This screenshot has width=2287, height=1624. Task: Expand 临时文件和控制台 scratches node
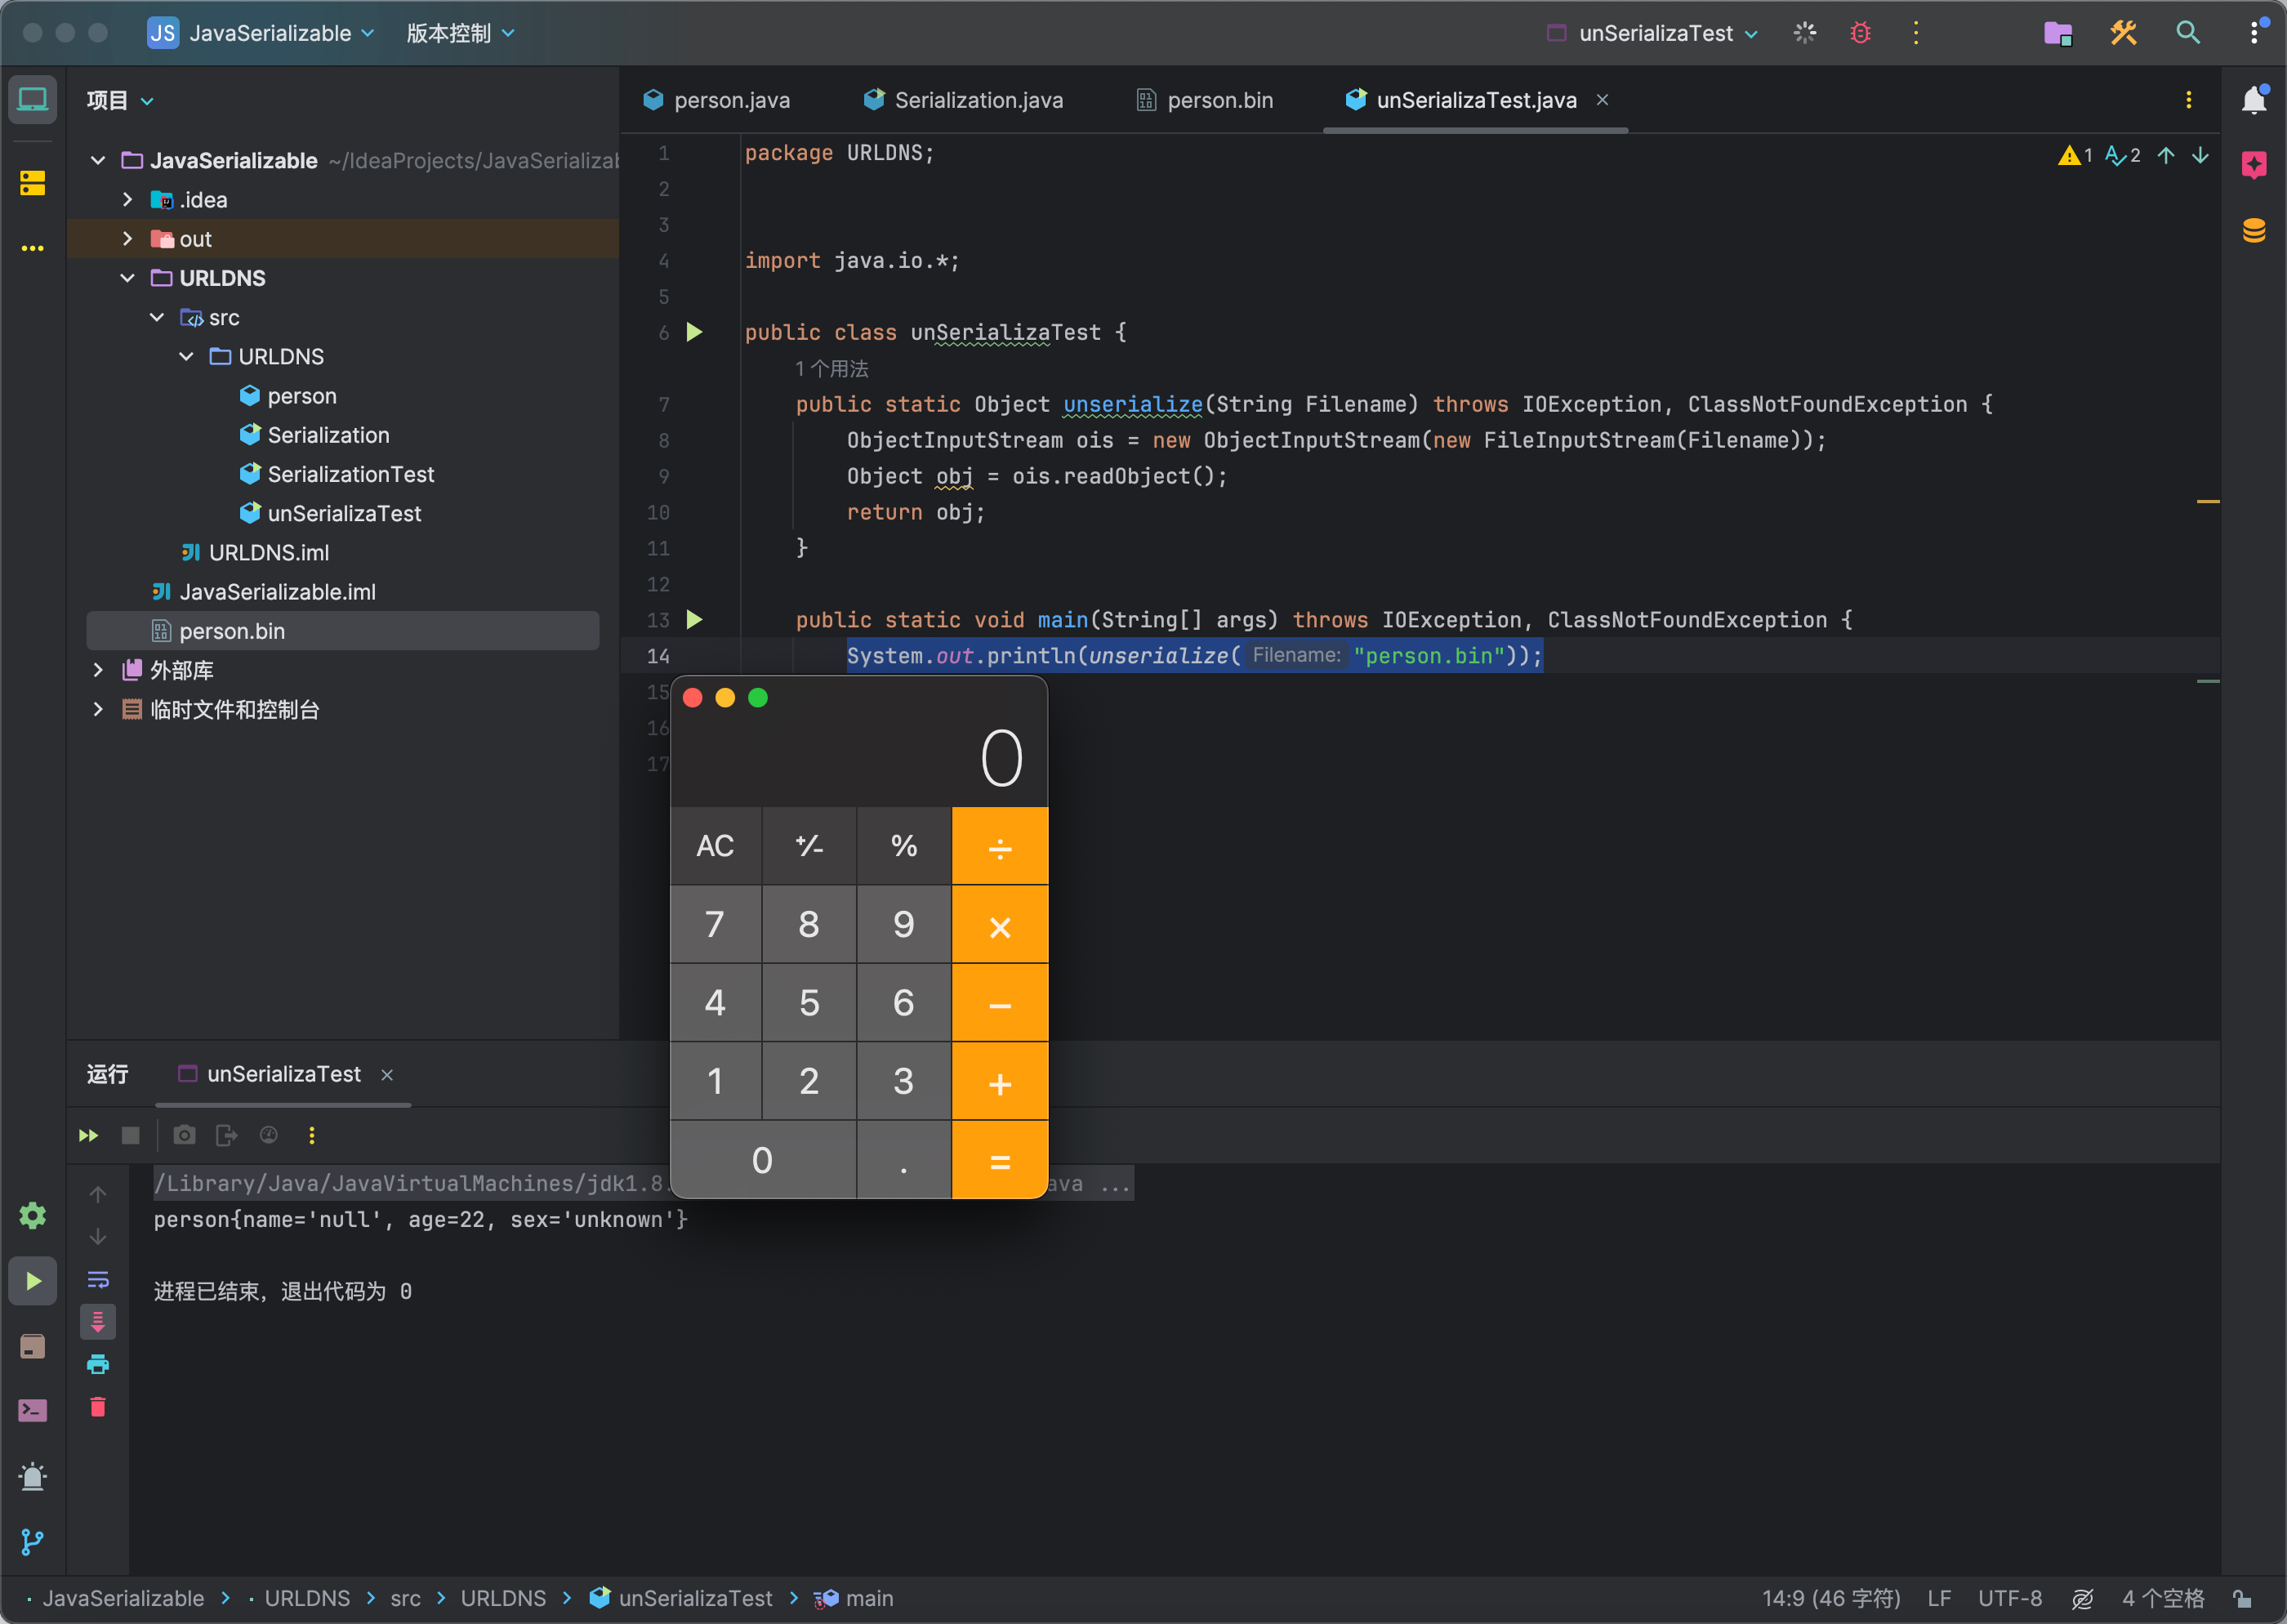coord(98,709)
